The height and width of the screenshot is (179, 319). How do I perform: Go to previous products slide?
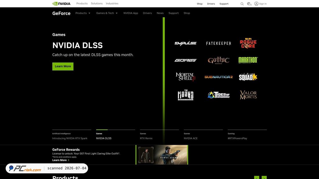pos(257,178)
